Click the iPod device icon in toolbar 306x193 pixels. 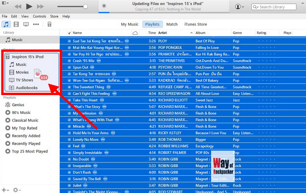[49, 24]
